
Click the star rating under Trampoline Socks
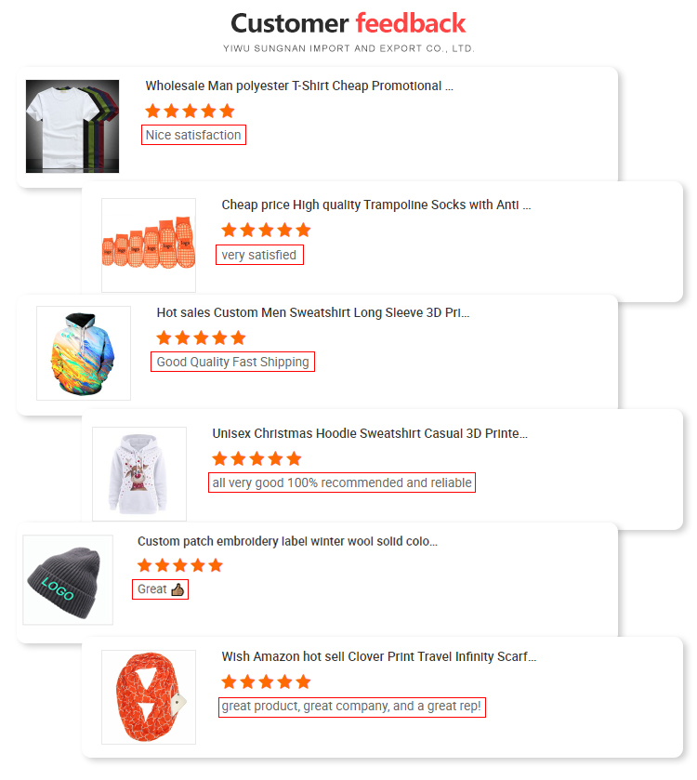coord(266,230)
